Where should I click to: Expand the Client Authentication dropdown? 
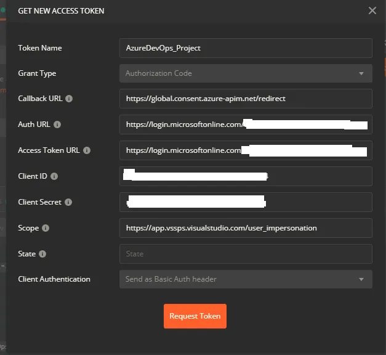coord(245,279)
